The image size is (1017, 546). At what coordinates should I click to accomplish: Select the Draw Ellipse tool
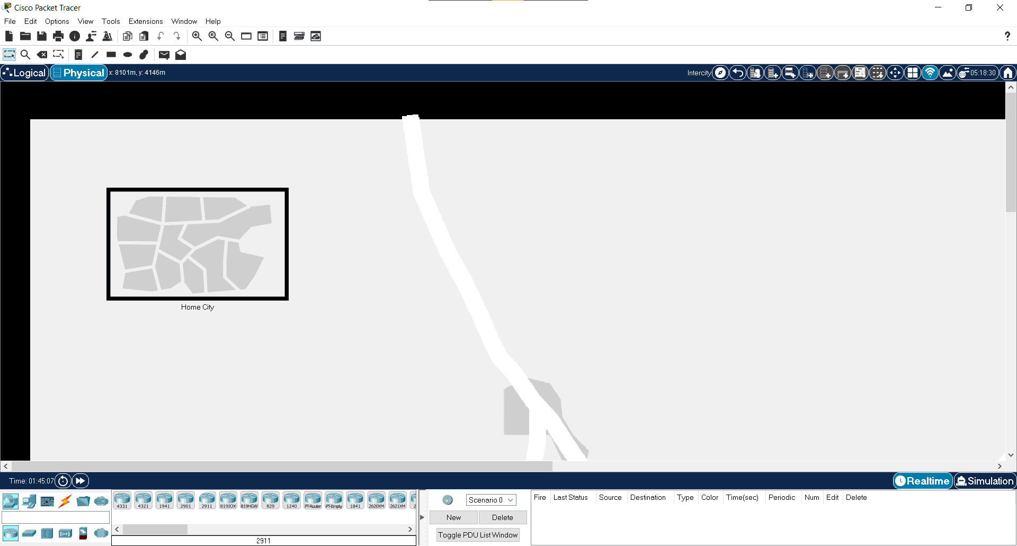pos(128,55)
